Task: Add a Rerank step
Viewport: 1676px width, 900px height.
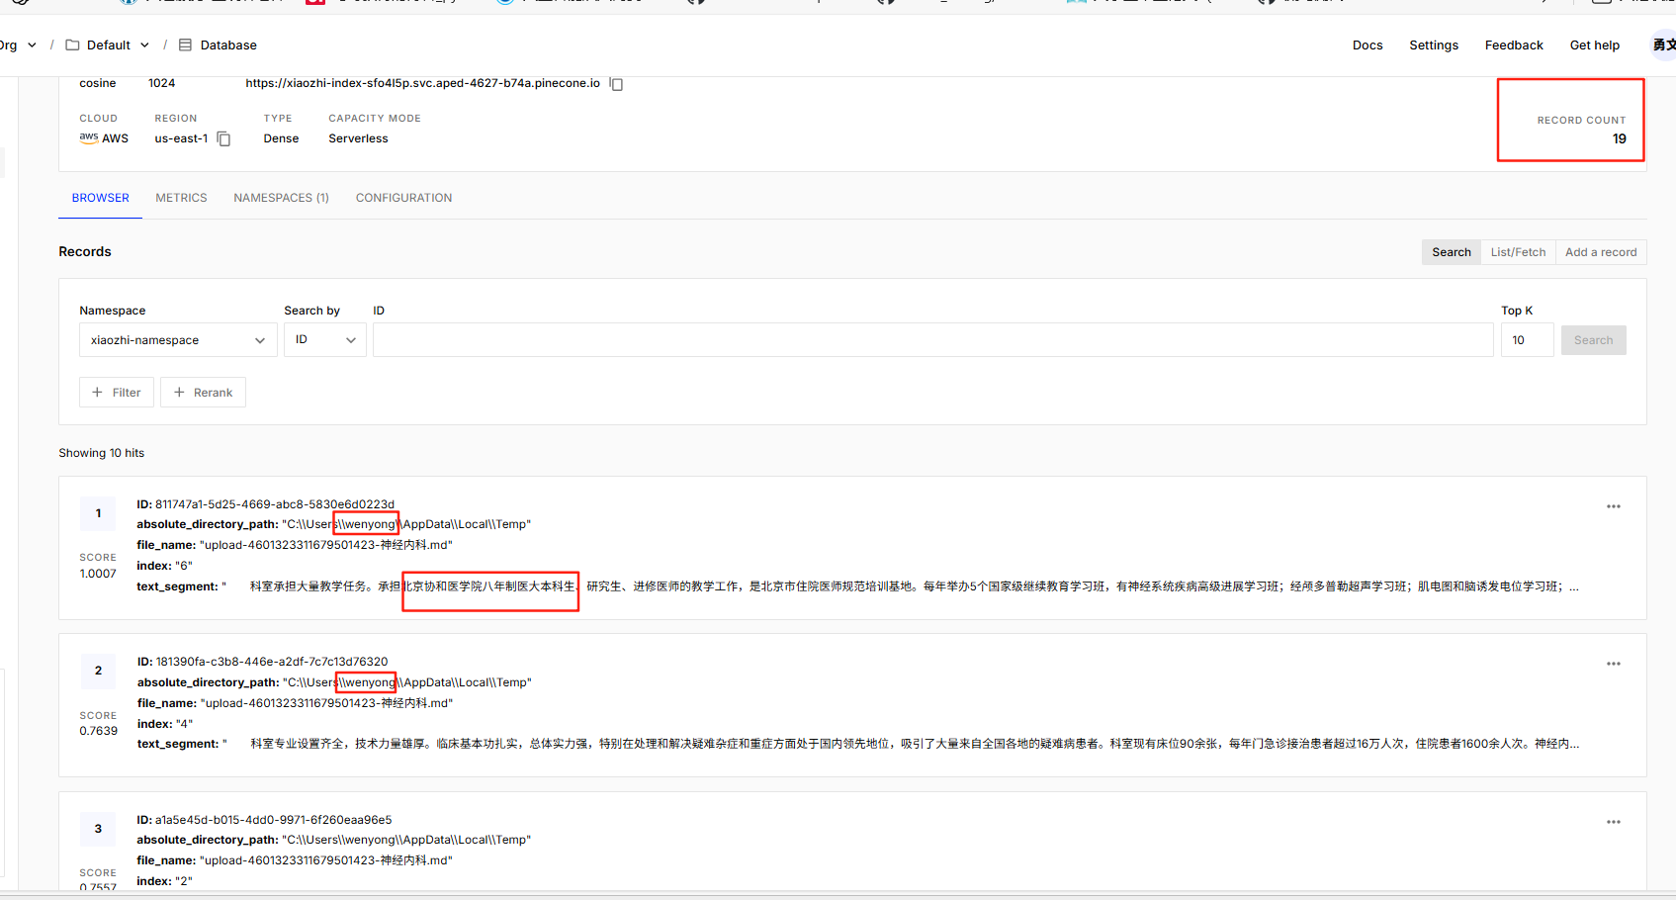Action: pos(203,393)
